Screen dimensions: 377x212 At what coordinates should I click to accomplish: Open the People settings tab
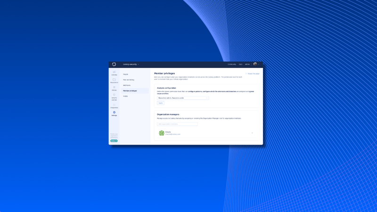[126, 74]
